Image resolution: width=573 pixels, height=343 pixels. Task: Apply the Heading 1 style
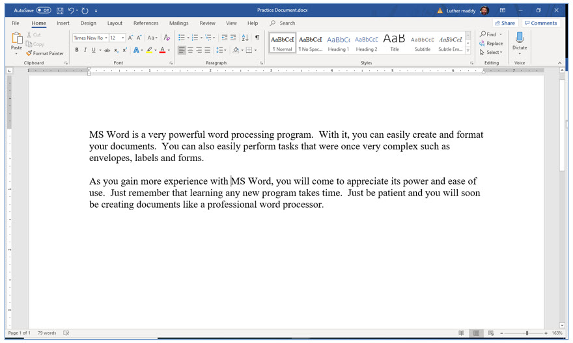click(x=339, y=43)
